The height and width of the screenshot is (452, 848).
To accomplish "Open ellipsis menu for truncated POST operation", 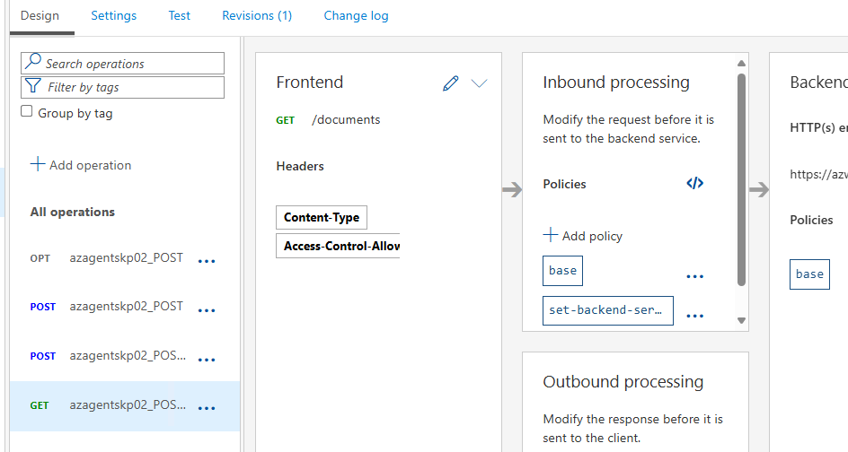I will point(207,359).
